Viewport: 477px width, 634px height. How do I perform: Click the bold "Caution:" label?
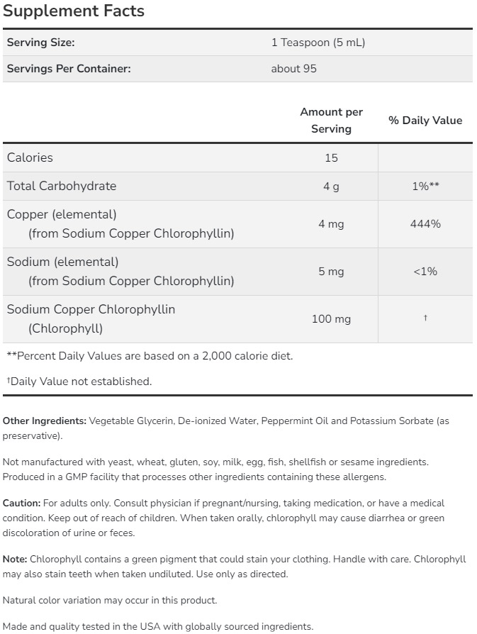point(21,503)
